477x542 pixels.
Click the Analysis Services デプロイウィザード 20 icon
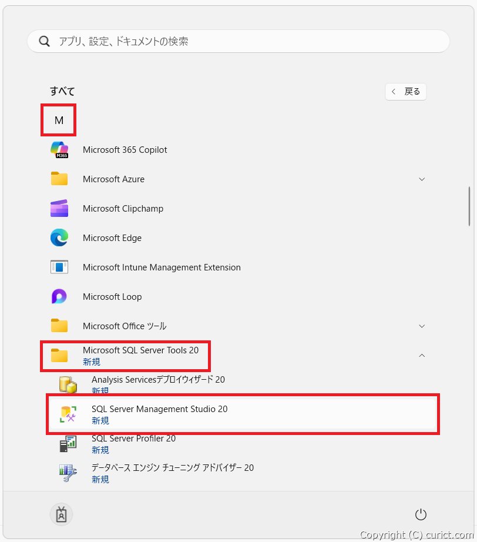[68, 384]
